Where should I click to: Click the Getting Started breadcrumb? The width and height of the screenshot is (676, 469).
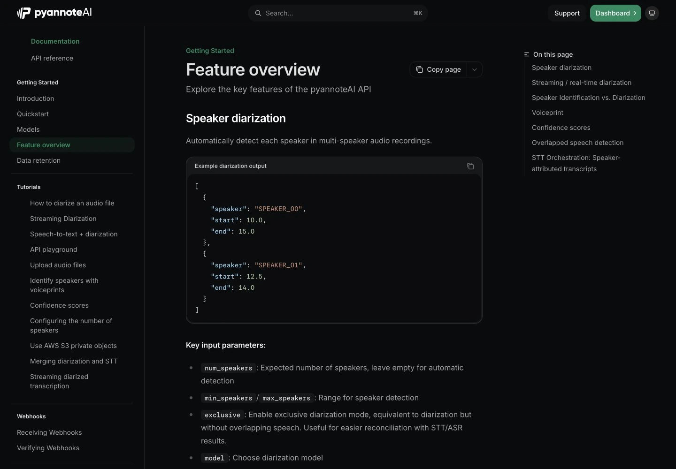point(210,51)
